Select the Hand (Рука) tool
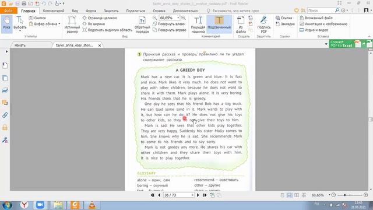Image resolution: width=373 pixels, height=210 pixels. 6,23
